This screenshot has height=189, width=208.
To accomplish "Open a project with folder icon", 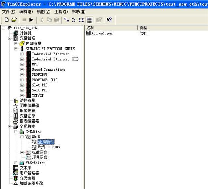I will (14, 20).
